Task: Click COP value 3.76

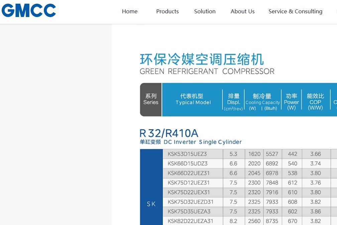Action: [316, 183]
